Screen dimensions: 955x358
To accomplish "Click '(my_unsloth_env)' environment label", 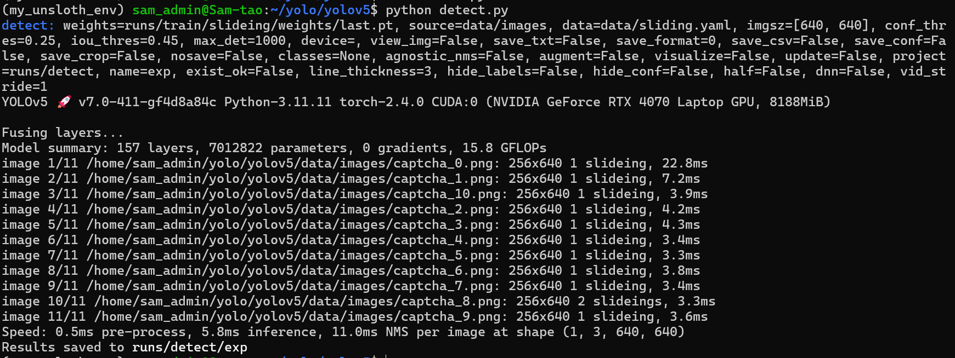I will click(63, 10).
